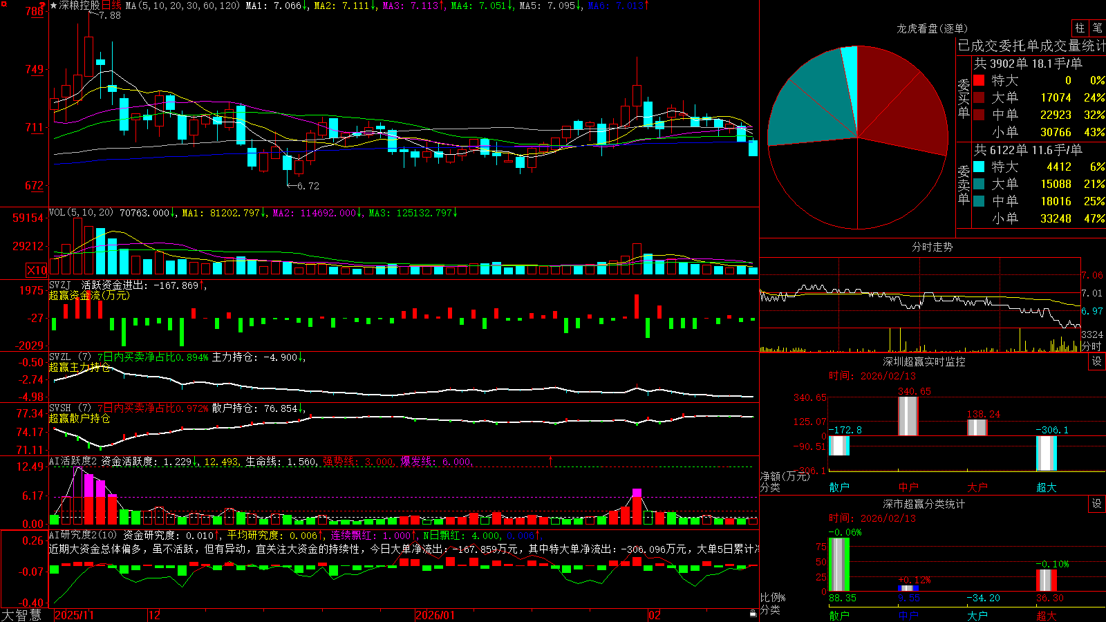Click the 超赢散户持仓 label

pos(79,418)
